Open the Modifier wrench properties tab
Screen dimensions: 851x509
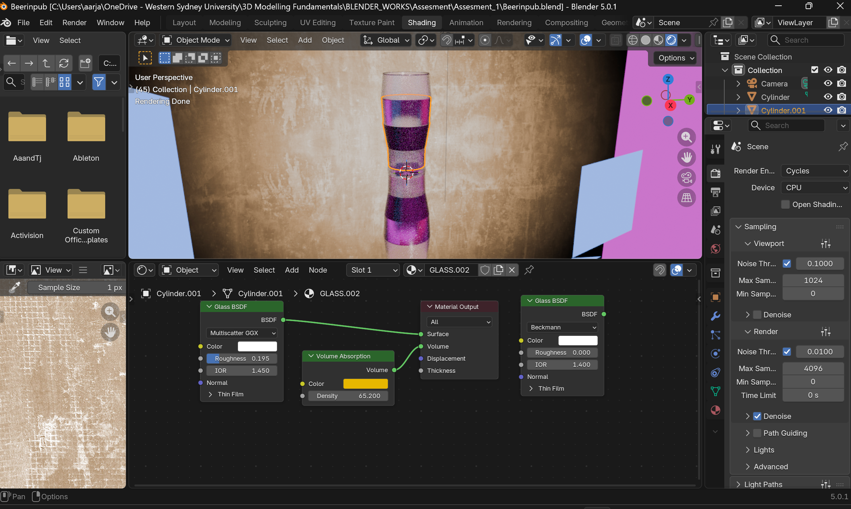click(716, 316)
